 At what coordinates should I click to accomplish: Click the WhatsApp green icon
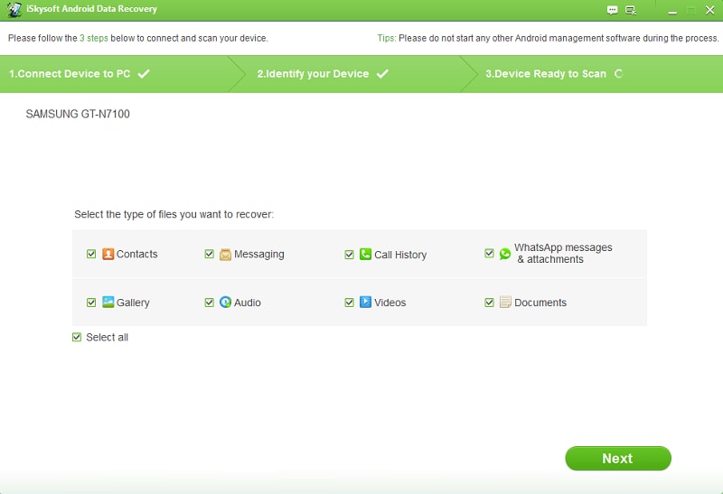505,254
